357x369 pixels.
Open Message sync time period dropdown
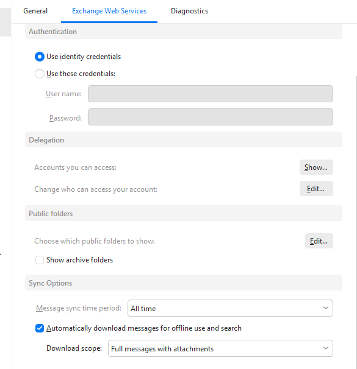[x=230, y=308]
